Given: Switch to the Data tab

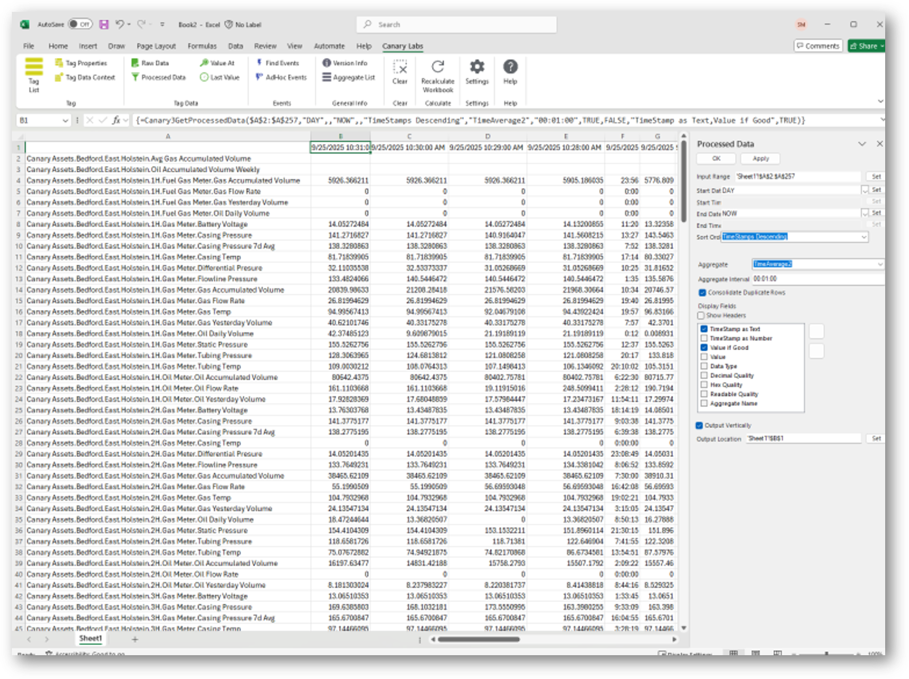Looking at the screenshot, I should [x=235, y=46].
